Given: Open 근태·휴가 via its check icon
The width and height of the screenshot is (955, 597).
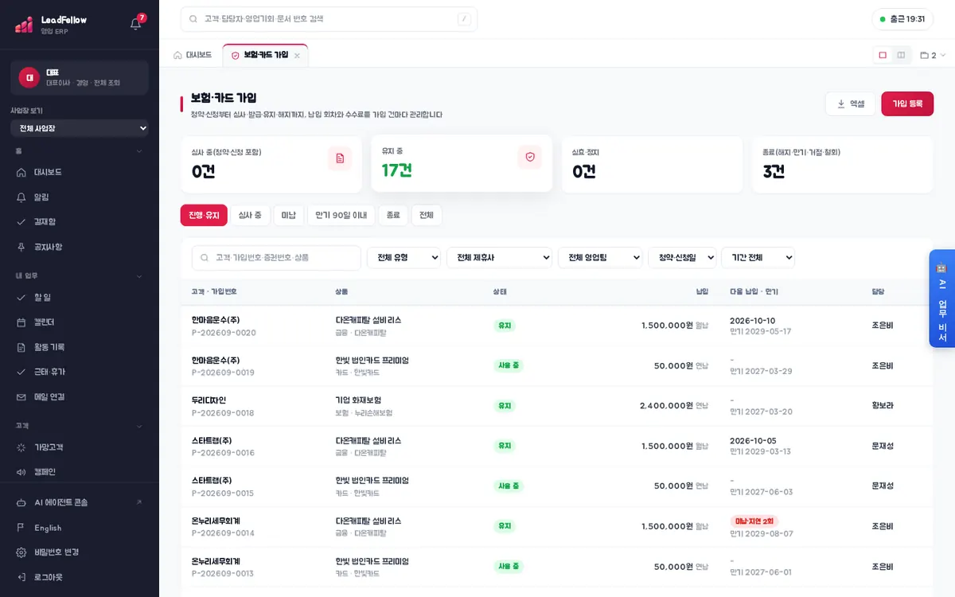Looking at the screenshot, I should point(21,372).
